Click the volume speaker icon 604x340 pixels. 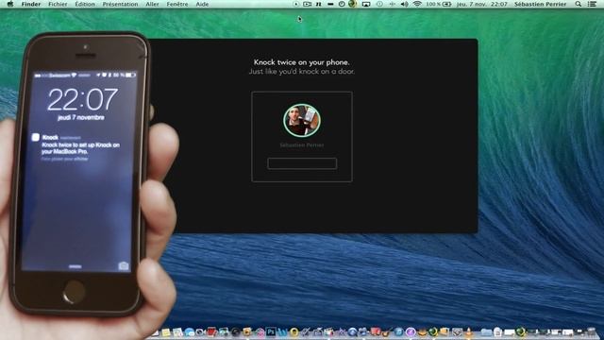pos(405,4)
